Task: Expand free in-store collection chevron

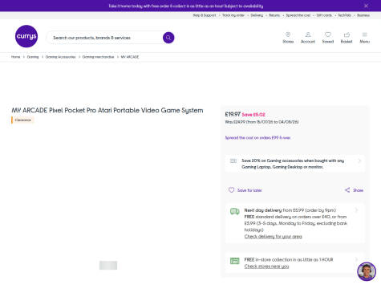Action: (x=356, y=259)
